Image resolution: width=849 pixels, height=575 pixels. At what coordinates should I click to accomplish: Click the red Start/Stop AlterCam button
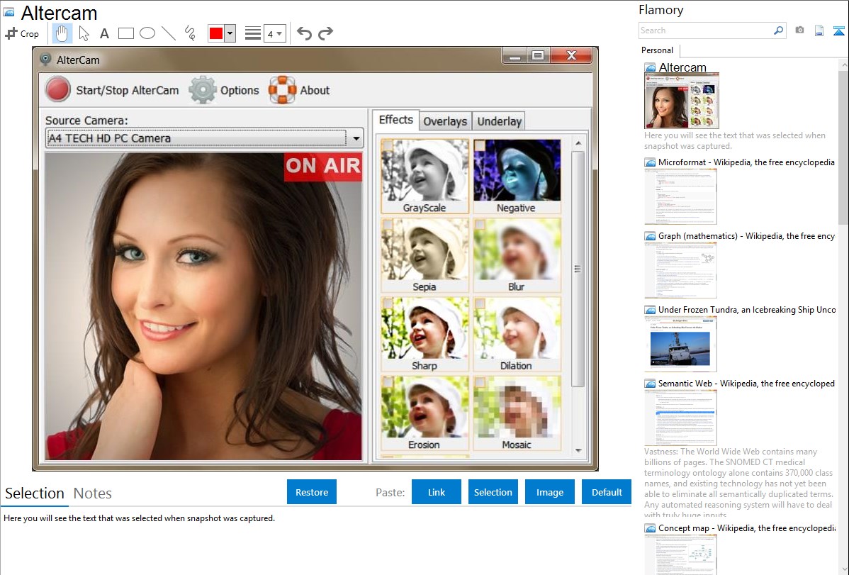point(58,90)
